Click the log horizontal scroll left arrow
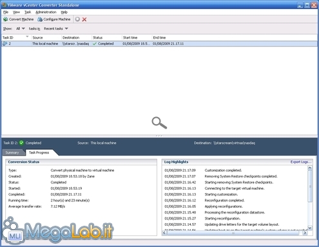The image size is (319, 247). (x=165, y=233)
